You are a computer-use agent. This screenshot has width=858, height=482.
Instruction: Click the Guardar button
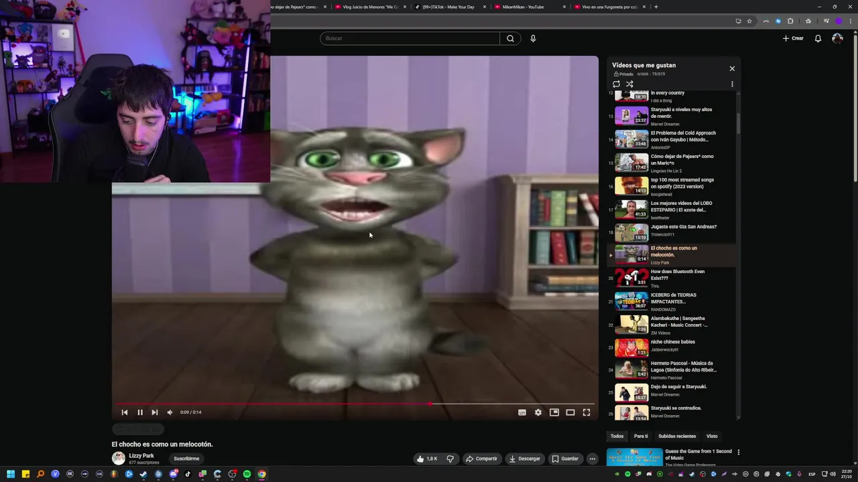pyautogui.click(x=565, y=459)
